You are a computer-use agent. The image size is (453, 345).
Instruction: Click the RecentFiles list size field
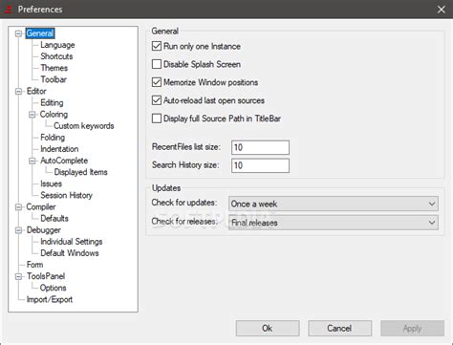[x=260, y=147]
